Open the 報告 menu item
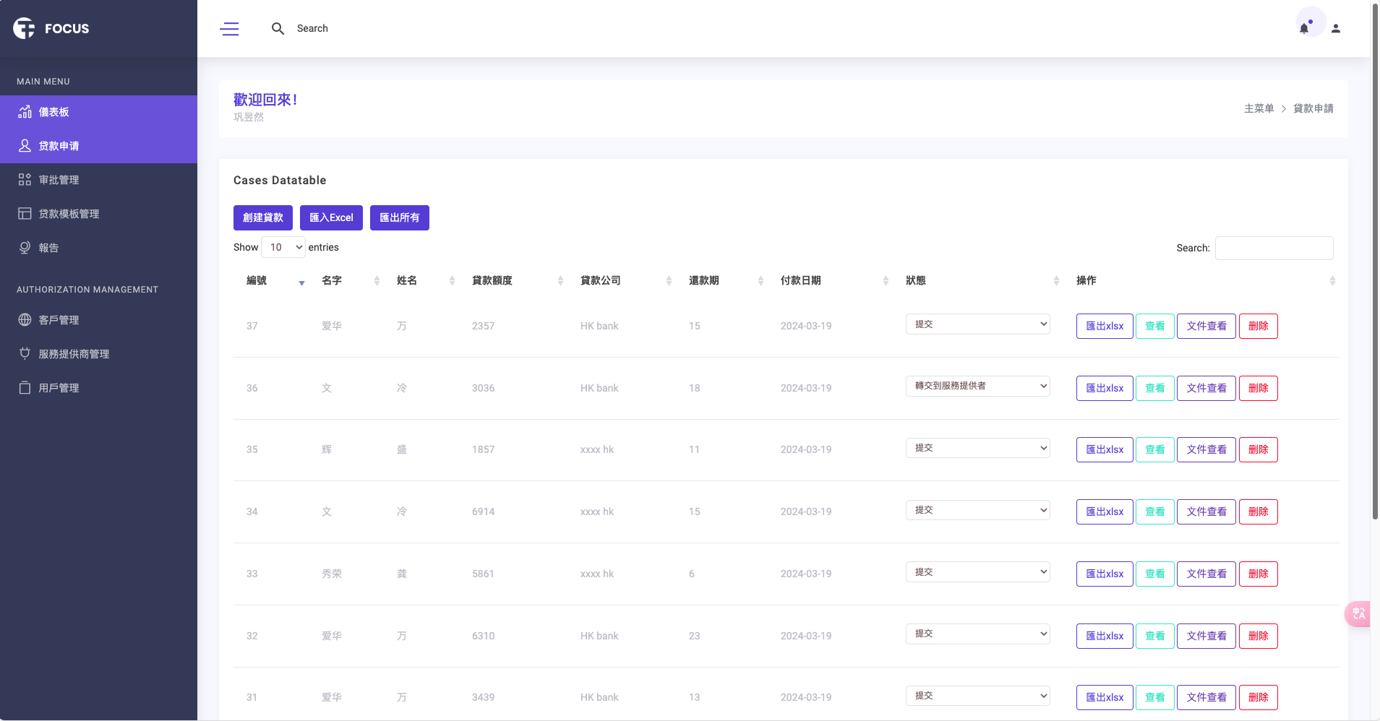 coord(98,248)
